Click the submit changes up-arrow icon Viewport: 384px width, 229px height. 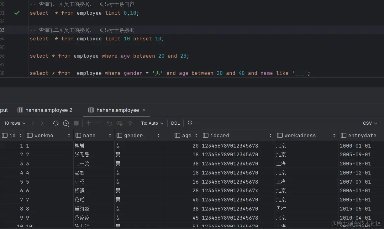(130, 123)
